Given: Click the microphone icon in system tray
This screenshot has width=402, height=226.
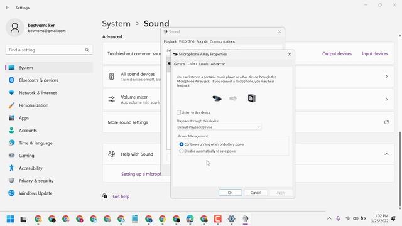Looking at the screenshot, I should click(338, 218).
